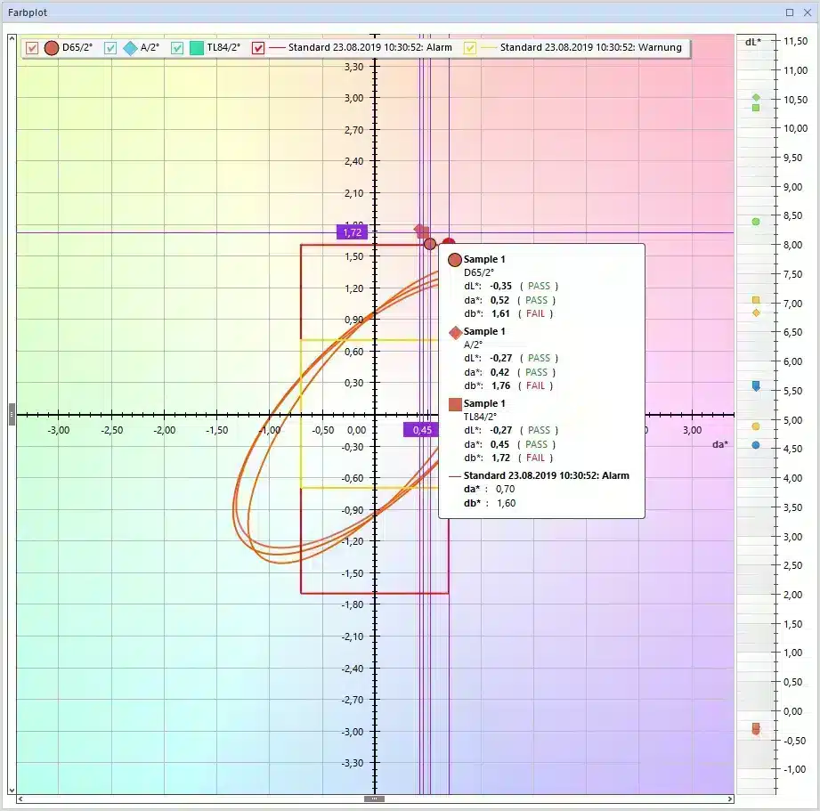
Task: Click the 3,30 label on vertical axis
Action: [354, 67]
